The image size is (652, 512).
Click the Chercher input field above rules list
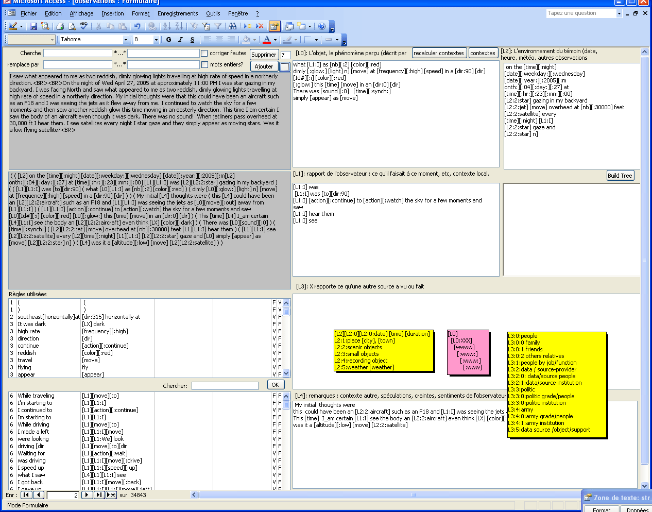(x=225, y=386)
